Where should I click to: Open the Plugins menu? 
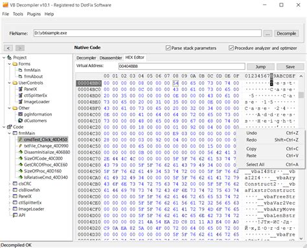34,14
